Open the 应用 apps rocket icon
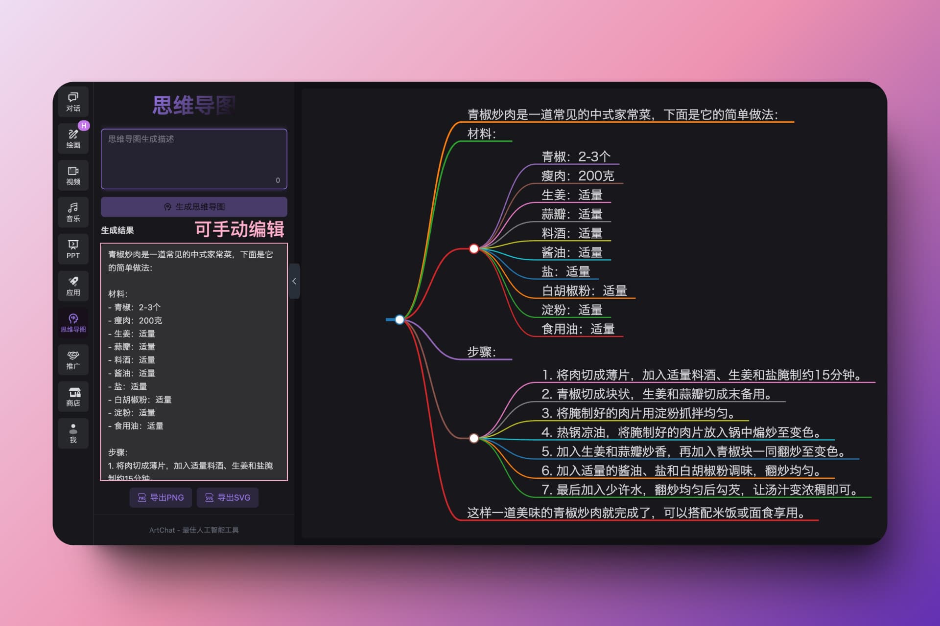The height and width of the screenshot is (626, 940). click(x=73, y=286)
